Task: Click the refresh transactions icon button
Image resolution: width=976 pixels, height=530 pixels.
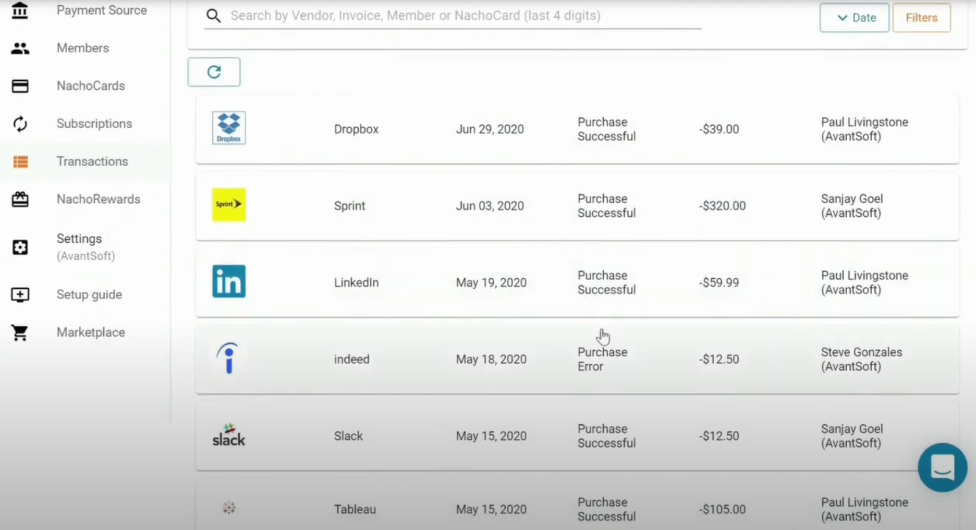Action: coord(214,72)
